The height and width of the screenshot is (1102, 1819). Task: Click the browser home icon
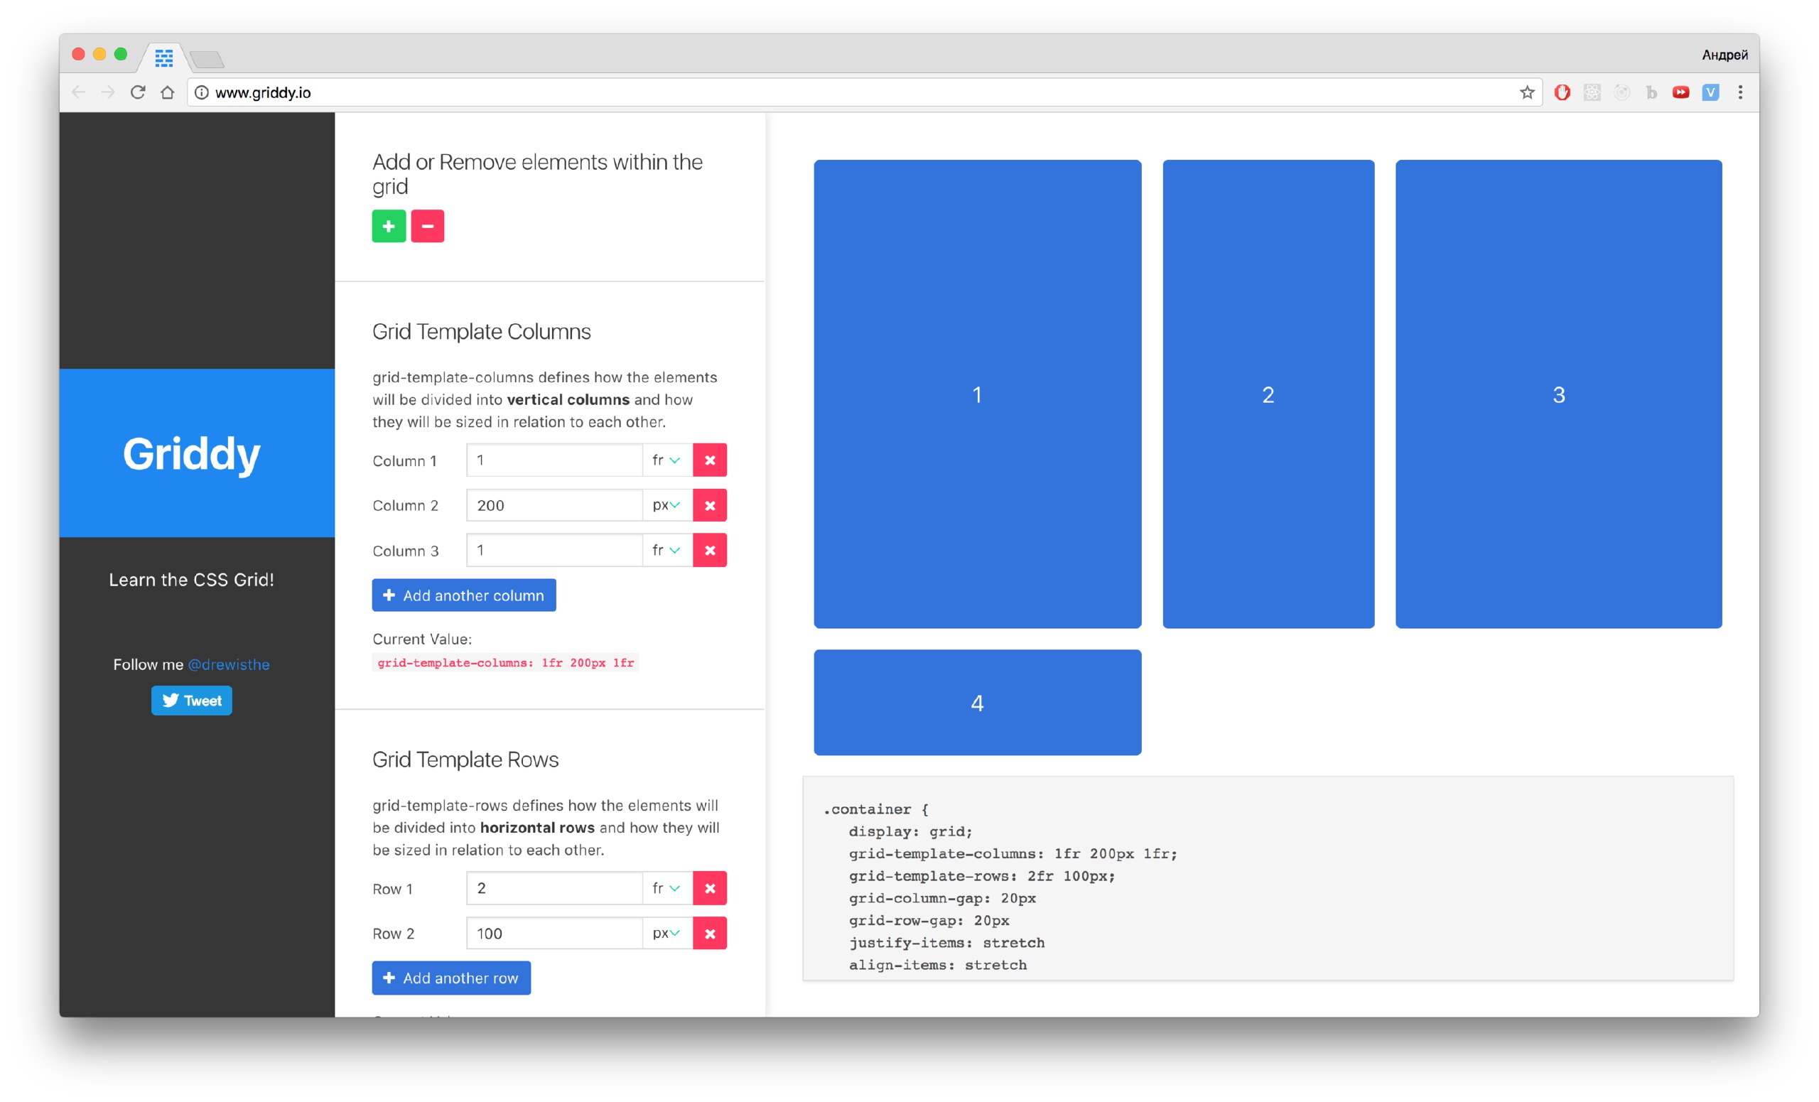click(168, 92)
